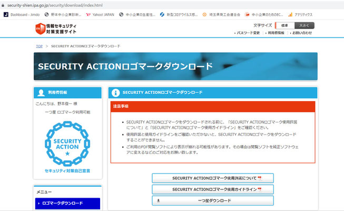The image size is (344, 211).
Task: Open the 利用者情報 link in the header
Action: (x=276, y=33)
